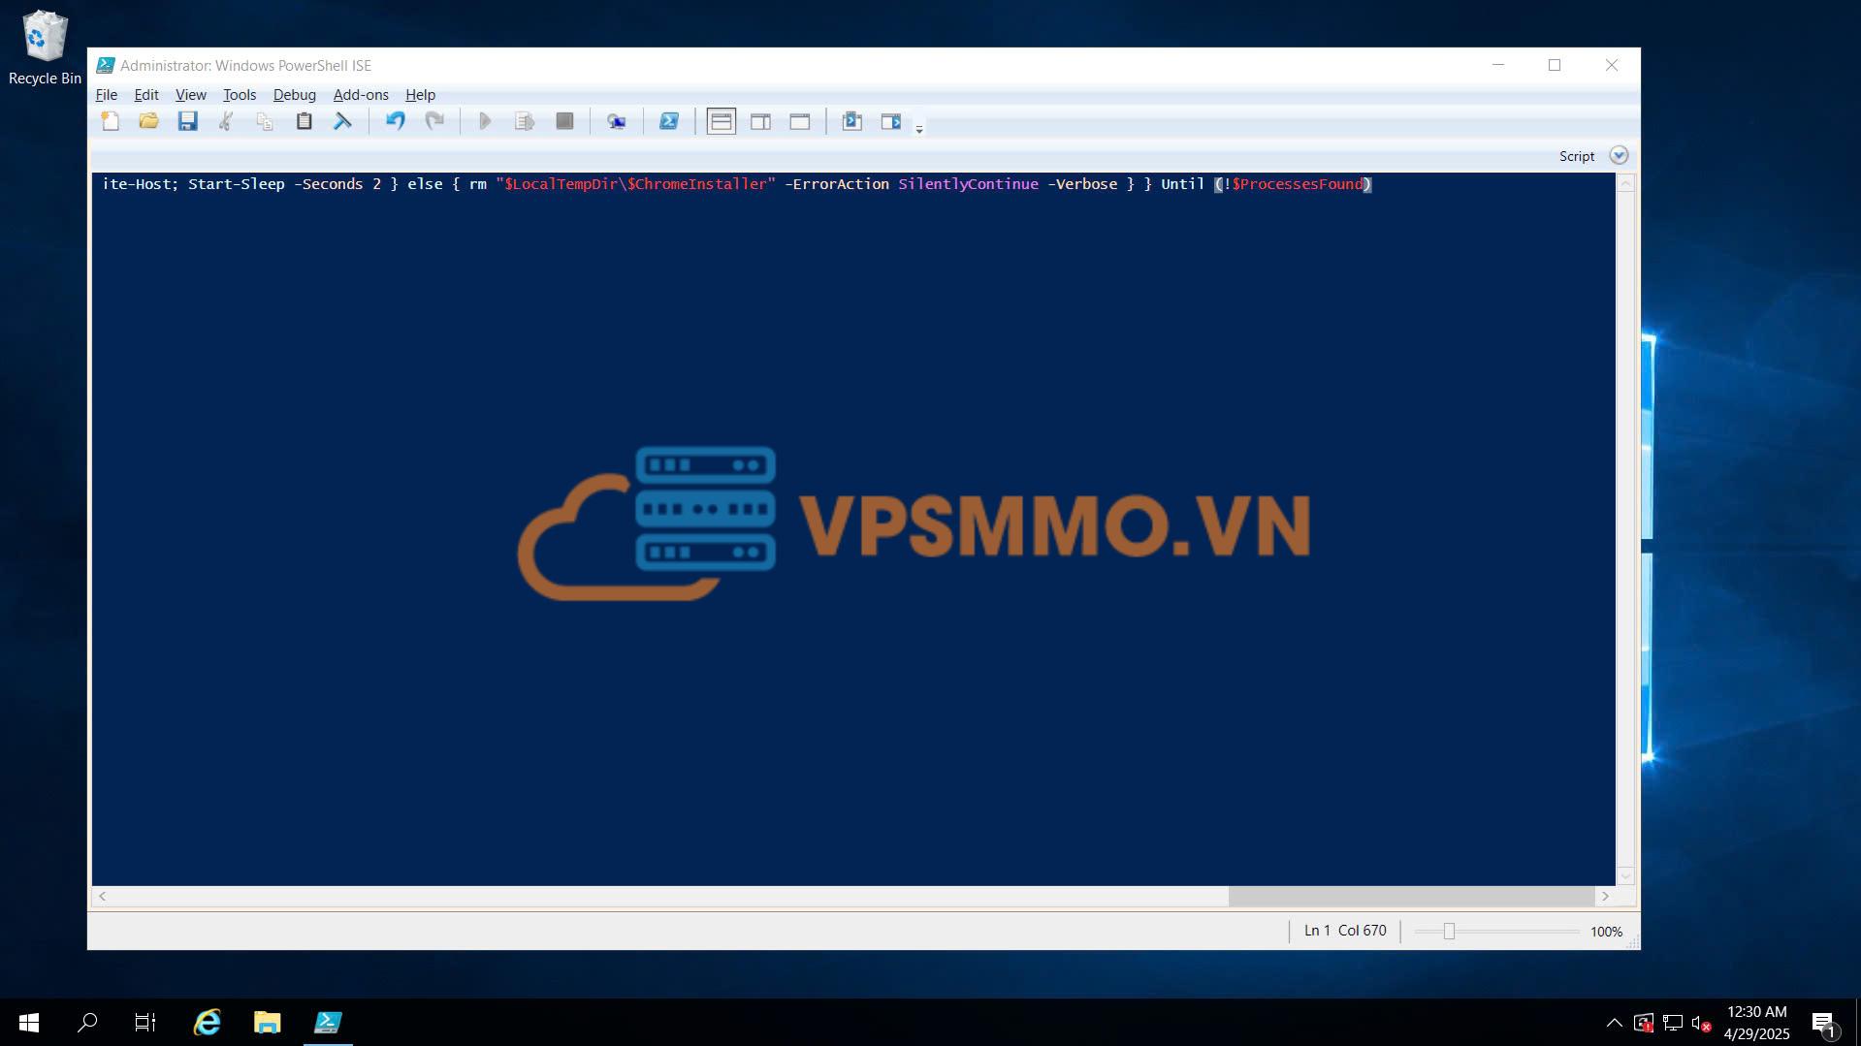Click vertical scrollbar up arrow
Viewport: 1861px width, 1046px height.
(1626, 183)
